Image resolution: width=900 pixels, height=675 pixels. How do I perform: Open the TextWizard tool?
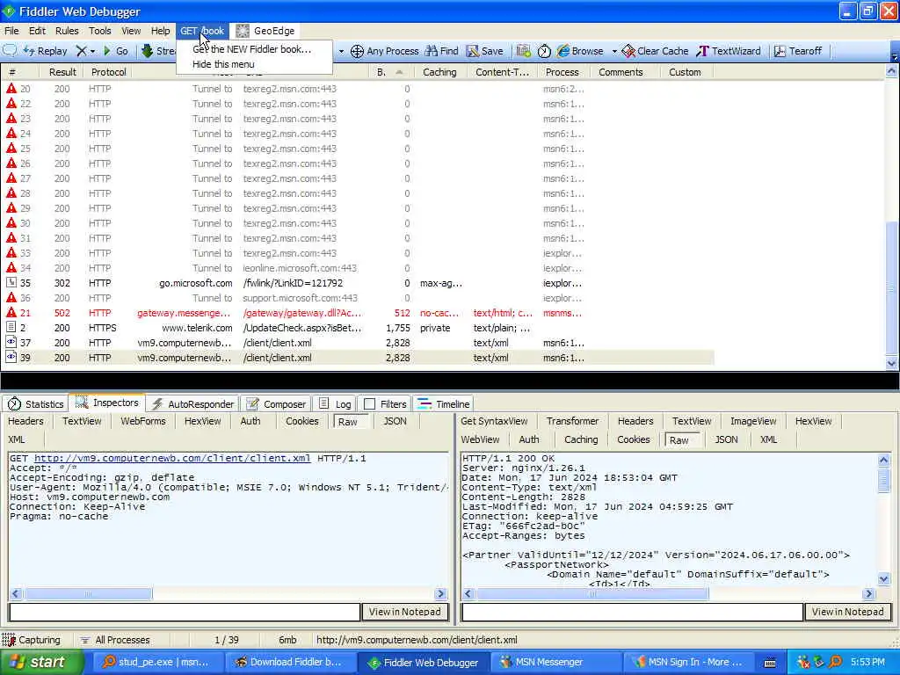pyautogui.click(x=729, y=51)
